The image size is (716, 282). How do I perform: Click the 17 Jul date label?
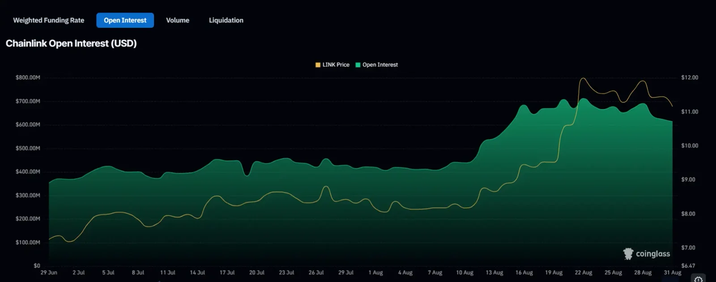tap(227, 273)
